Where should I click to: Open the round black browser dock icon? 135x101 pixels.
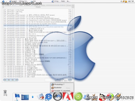[58, 96]
